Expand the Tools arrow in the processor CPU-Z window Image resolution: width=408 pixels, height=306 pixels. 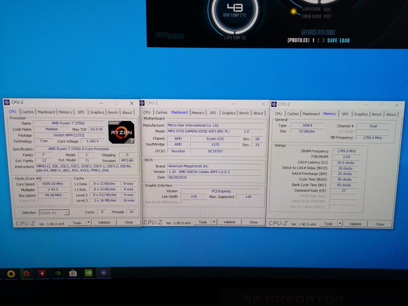(x=88, y=222)
